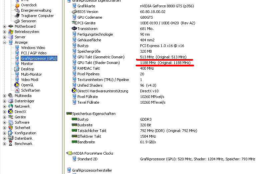This screenshot has height=174, width=269.
Task: Click the Geräte icon in the tree
Action: 11,117
